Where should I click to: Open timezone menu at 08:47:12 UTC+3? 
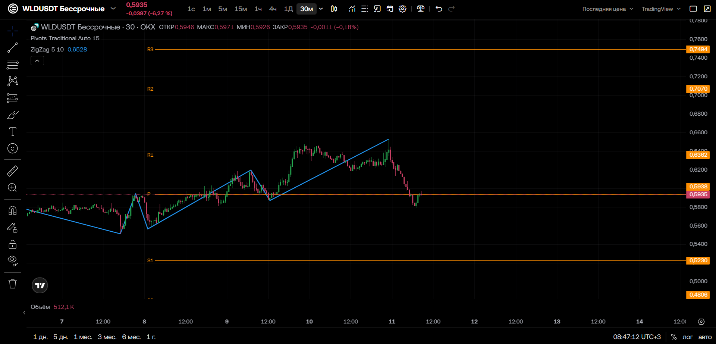click(x=637, y=337)
